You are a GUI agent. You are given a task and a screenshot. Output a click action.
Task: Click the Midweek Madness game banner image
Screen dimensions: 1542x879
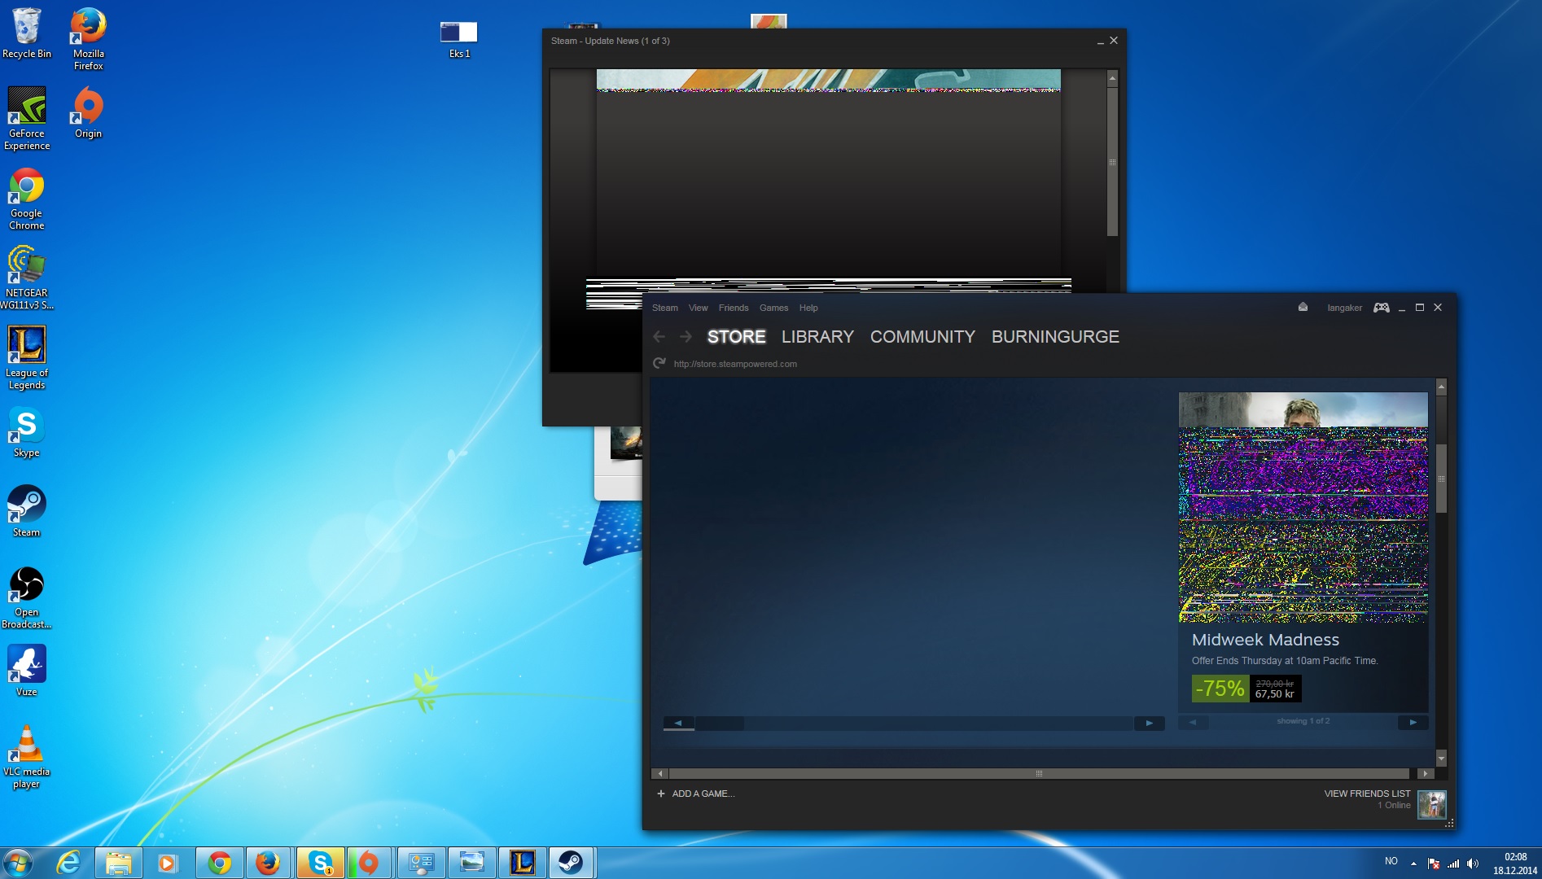(x=1303, y=507)
